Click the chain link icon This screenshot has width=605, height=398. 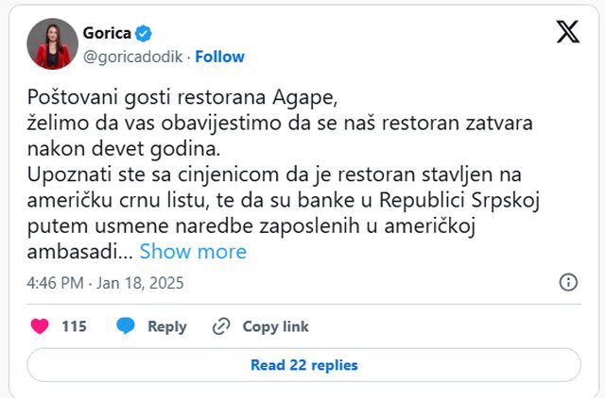click(222, 326)
